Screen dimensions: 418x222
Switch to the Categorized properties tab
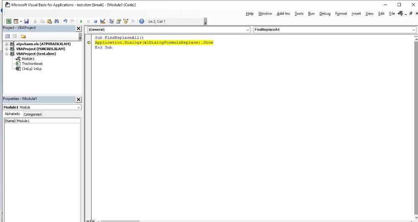click(33, 114)
